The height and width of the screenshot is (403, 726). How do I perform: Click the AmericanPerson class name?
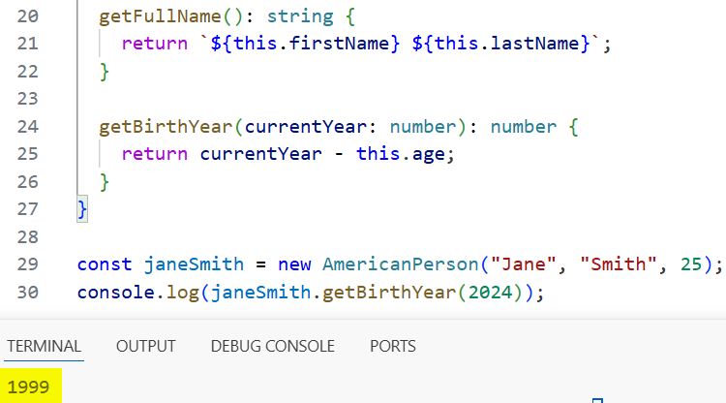tap(401, 264)
